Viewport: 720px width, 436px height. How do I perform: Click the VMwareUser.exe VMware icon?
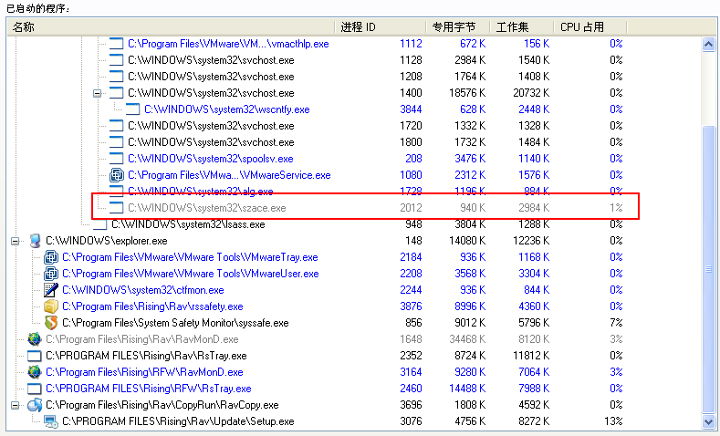51,274
